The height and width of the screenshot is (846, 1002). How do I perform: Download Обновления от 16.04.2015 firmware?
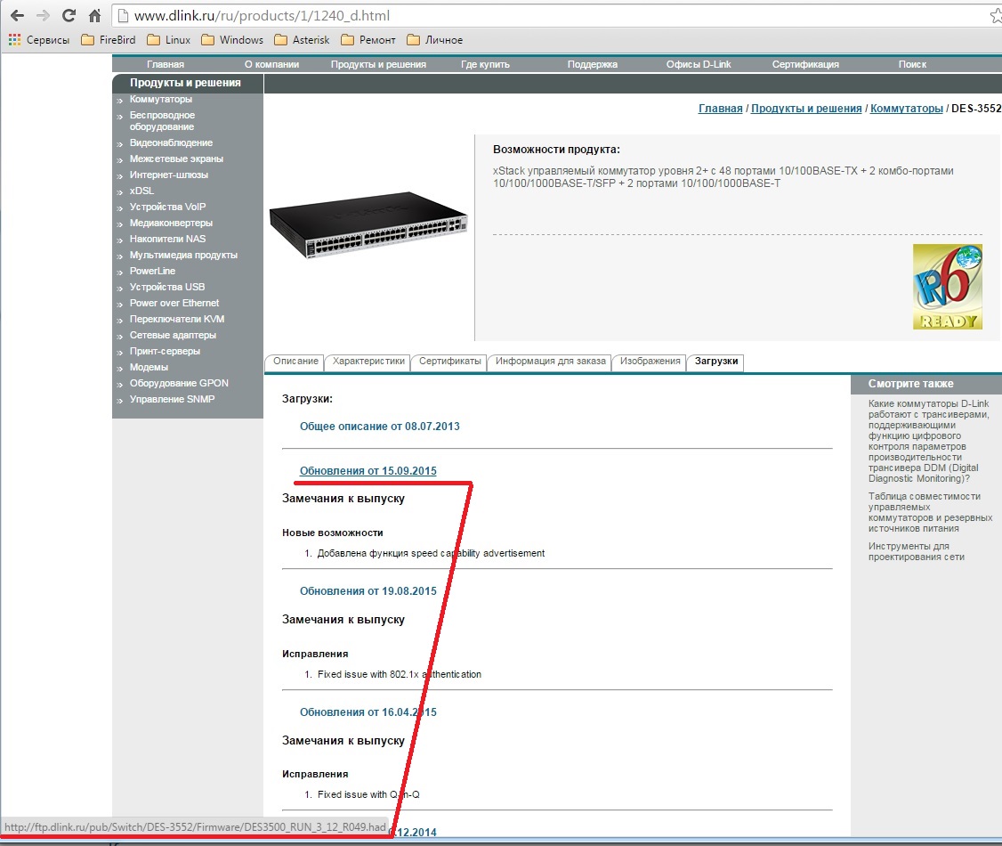pos(368,712)
